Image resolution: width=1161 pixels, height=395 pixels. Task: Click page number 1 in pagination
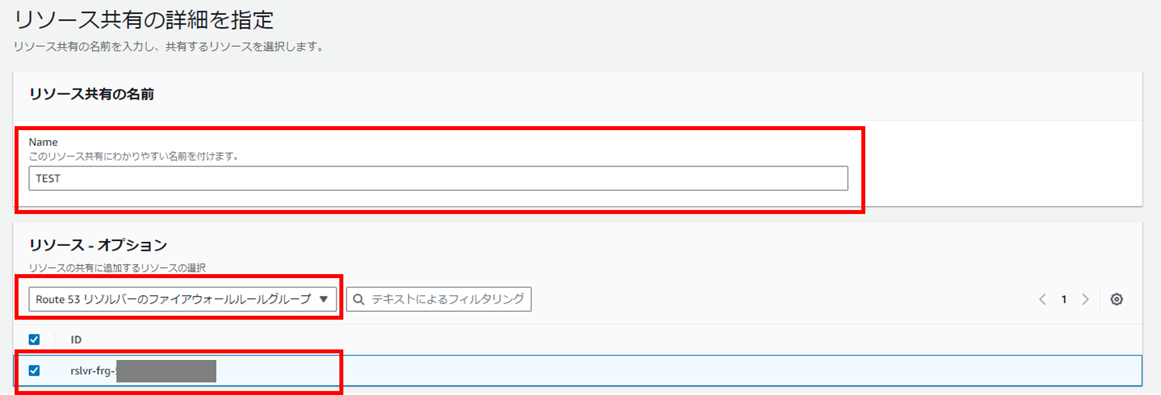(x=1063, y=299)
